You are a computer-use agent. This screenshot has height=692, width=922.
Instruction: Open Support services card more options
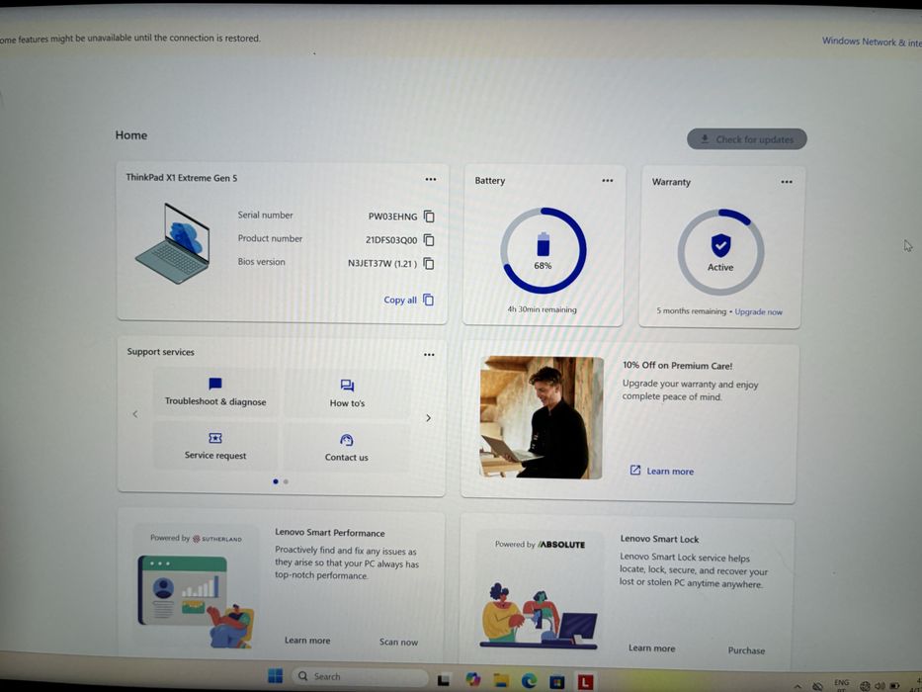pyautogui.click(x=429, y=355)
